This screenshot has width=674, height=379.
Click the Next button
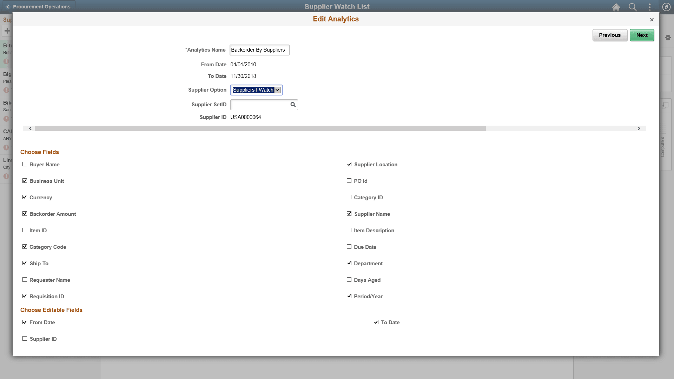pyautogui.click(x=642, y=35)
